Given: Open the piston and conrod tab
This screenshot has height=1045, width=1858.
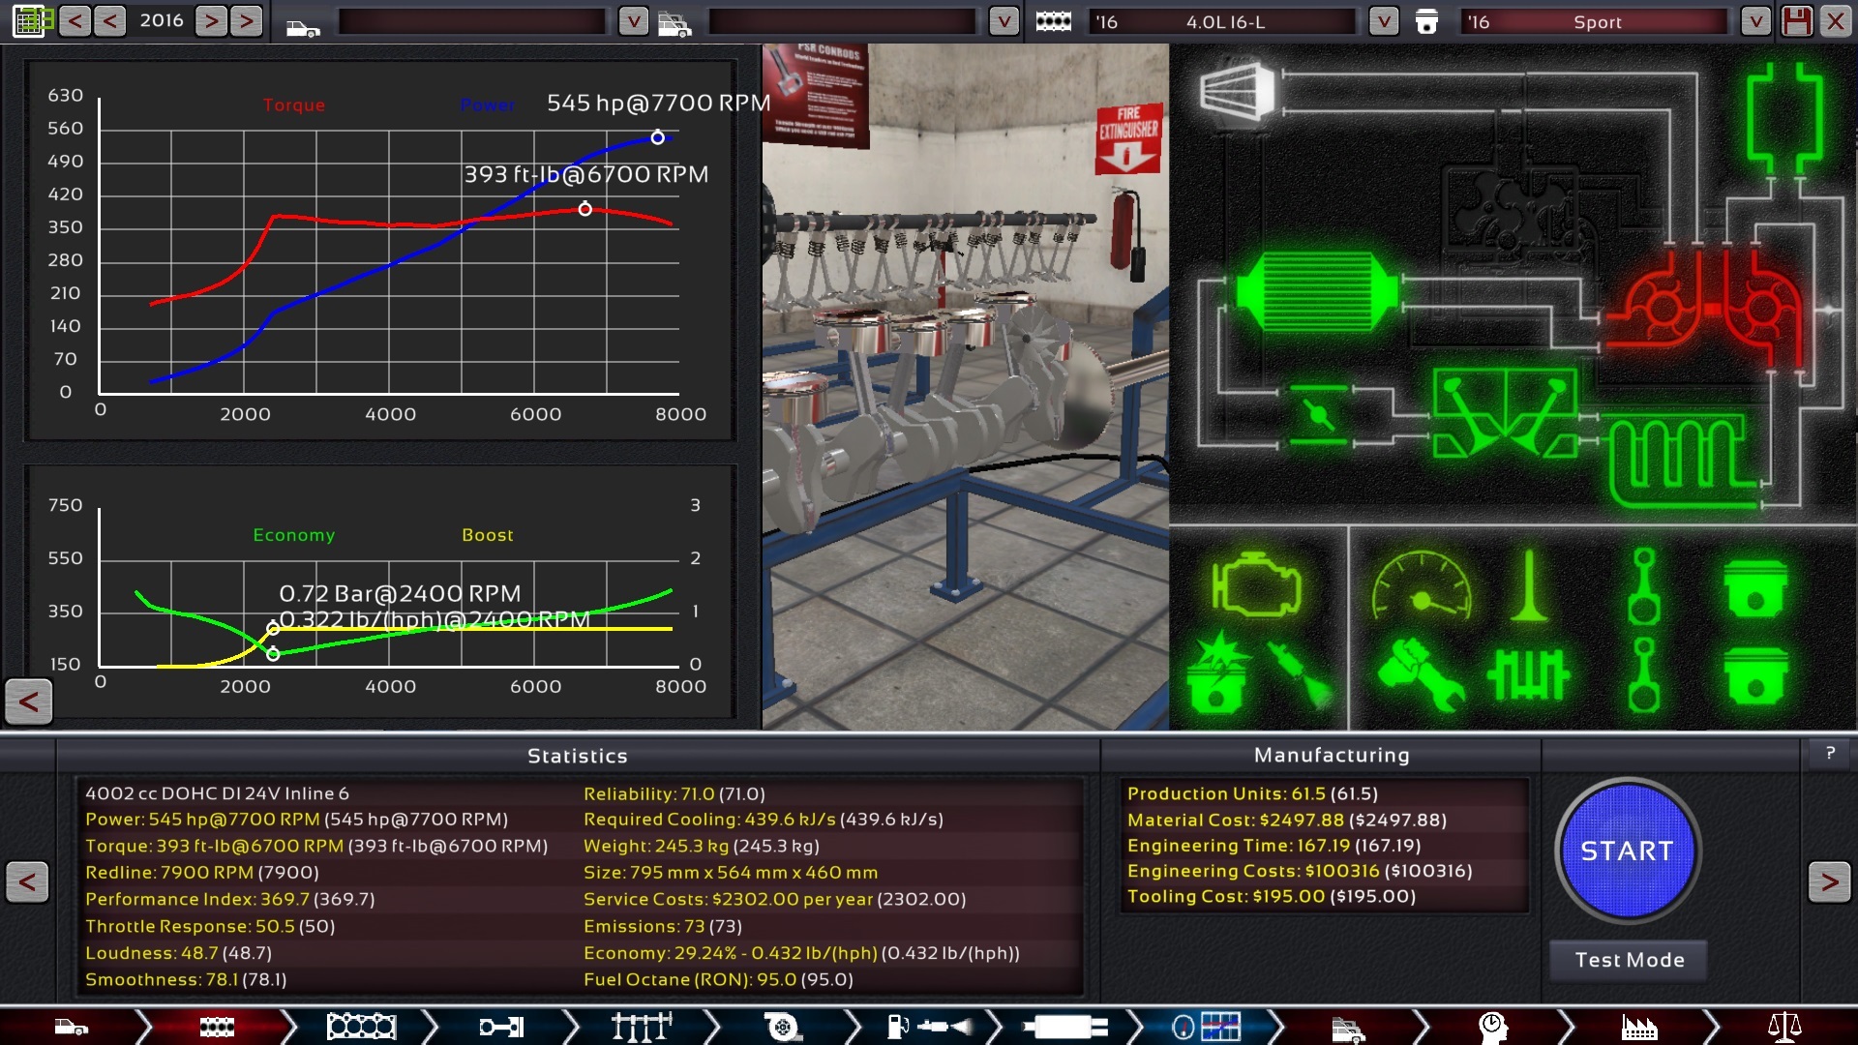Looking at the screenshot, I should click(501, 1027).
